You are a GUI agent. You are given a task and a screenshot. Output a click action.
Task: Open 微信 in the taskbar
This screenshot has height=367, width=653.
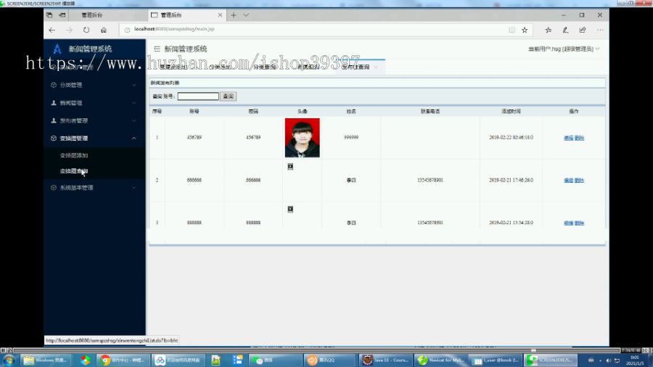tap(275, 360)
